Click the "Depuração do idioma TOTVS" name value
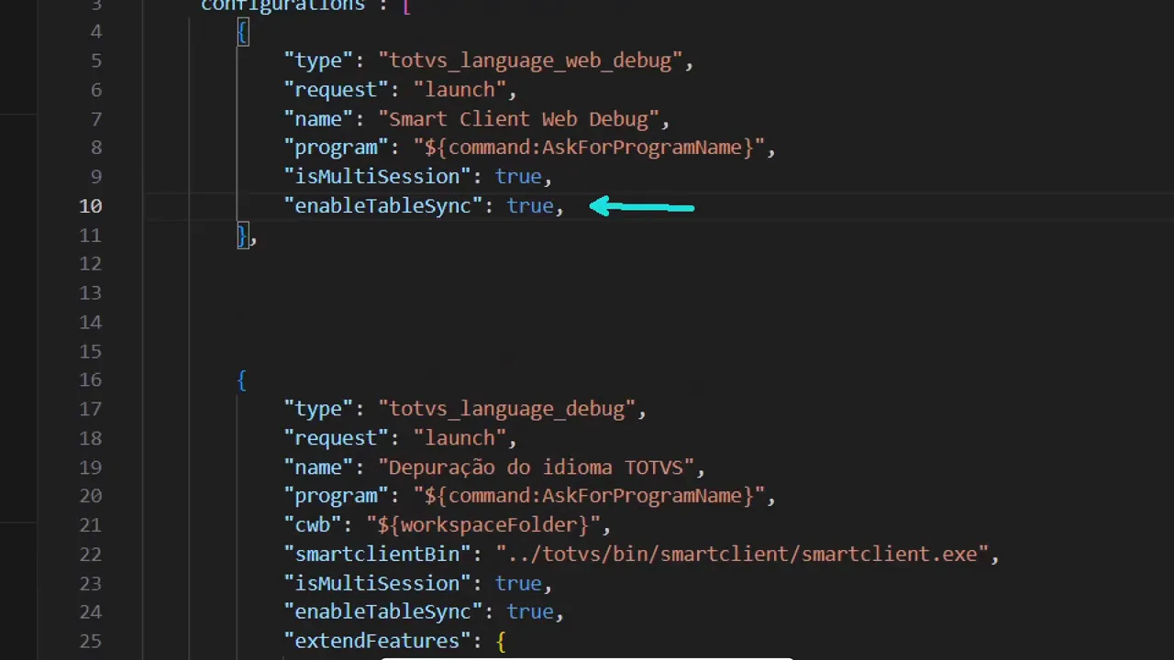 pos(541,467)
